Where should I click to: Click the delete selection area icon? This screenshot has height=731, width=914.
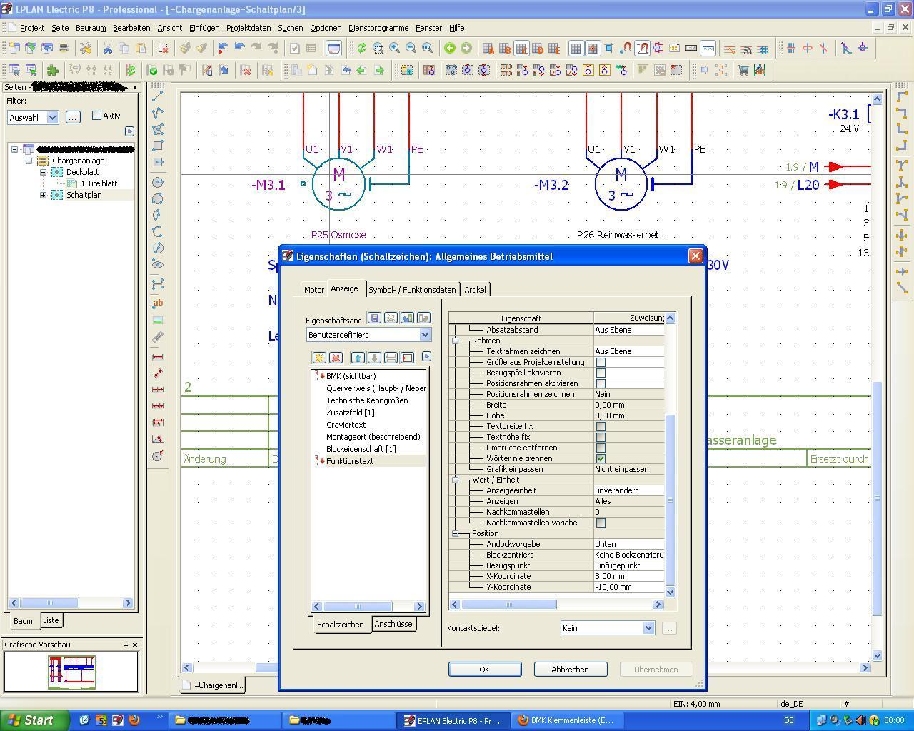coord(163,48)
